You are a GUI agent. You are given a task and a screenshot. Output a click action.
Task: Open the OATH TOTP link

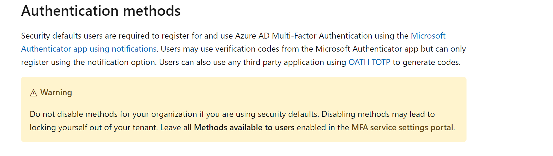pyautogui.click(x=369, y=62)
